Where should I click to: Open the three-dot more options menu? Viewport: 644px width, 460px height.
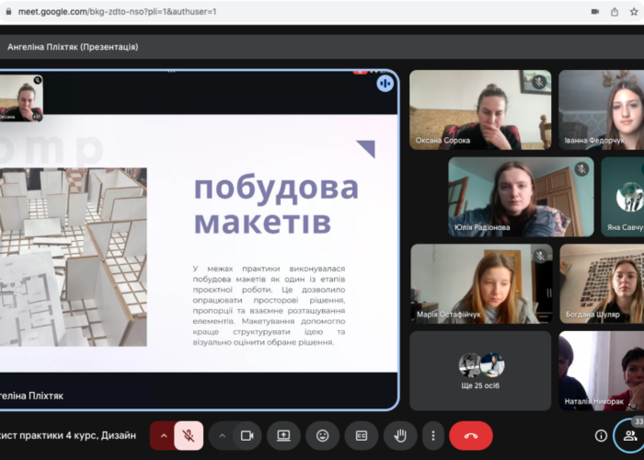click(x=432, y=435)
